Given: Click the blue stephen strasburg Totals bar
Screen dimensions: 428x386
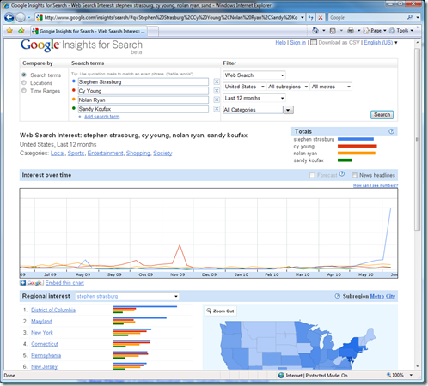Looking at the screenshot, I should coord(356,139).
